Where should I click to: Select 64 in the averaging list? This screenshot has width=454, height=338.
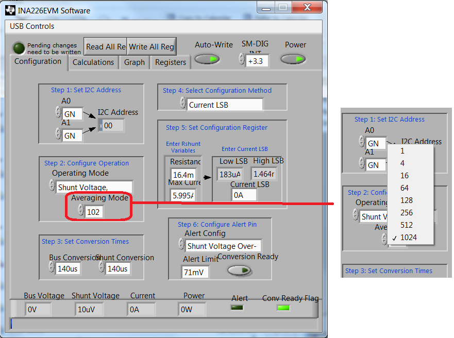click(x=411, y=188)
